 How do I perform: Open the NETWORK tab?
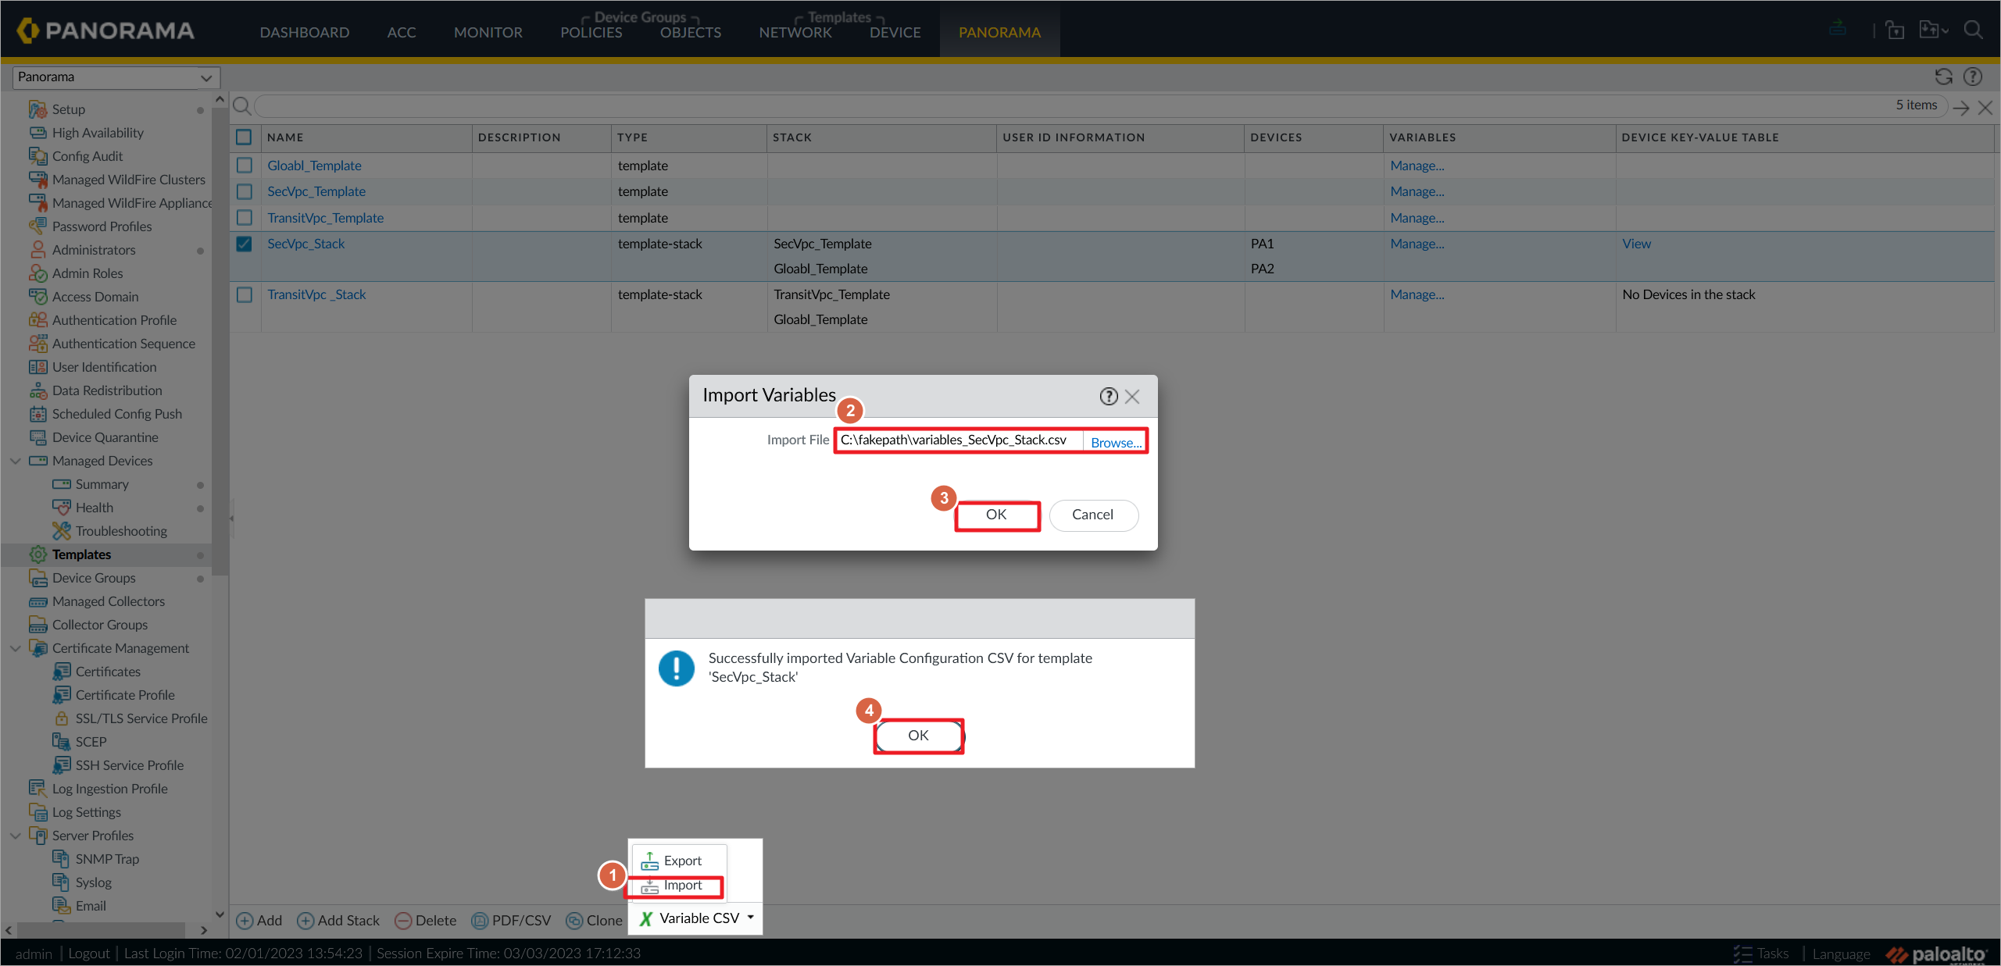click(795, 32)
